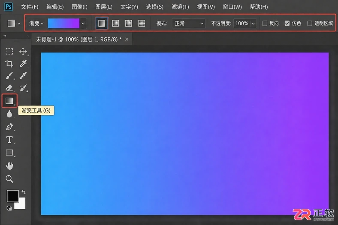This screenshot has height=225, width=338.
Task: Select the Brush tool
Action: coord(9,76)
